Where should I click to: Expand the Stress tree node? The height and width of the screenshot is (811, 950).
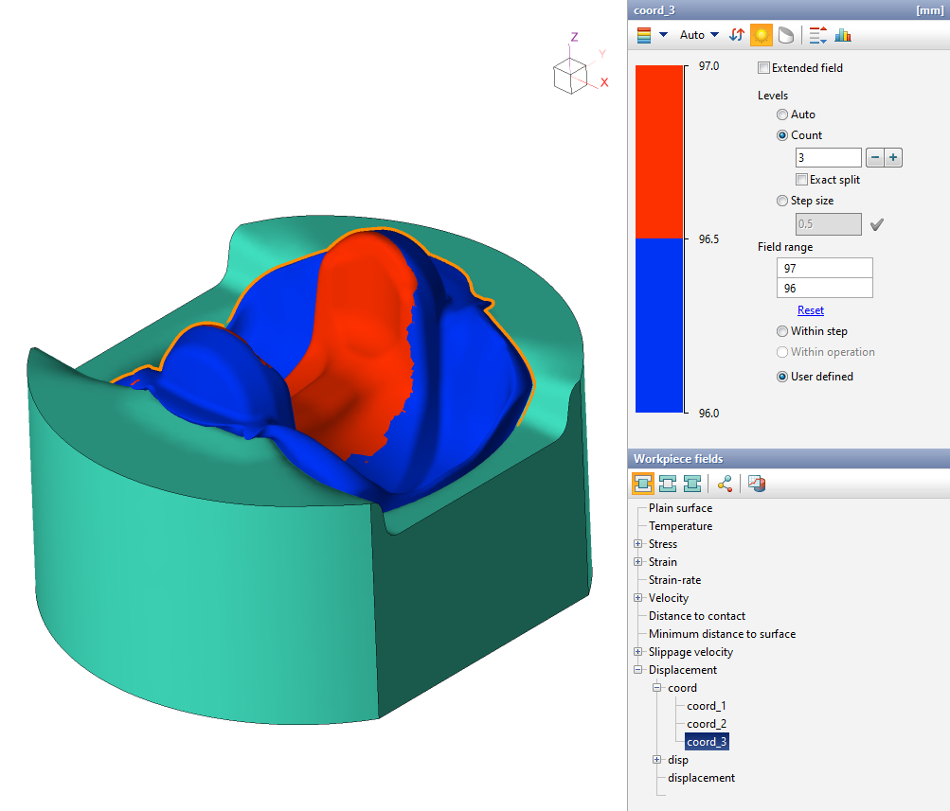[637, 544]
